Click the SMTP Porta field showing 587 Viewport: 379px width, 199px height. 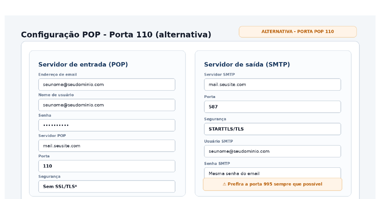tap(272, 106)
